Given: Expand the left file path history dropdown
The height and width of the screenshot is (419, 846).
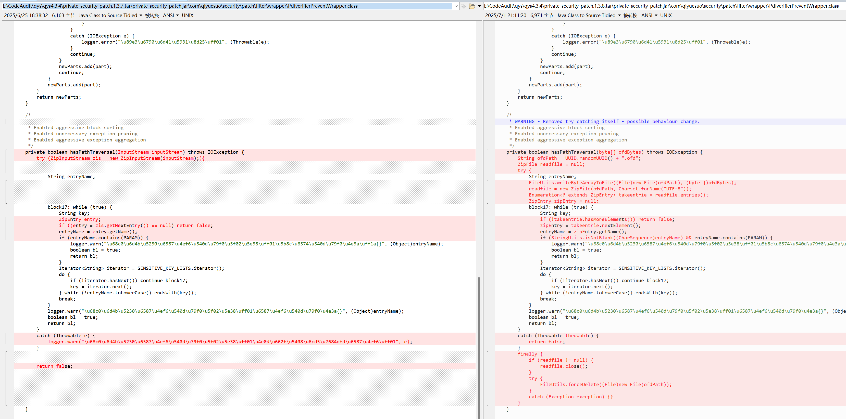Looking at the screenshot, I should (456, 6).
